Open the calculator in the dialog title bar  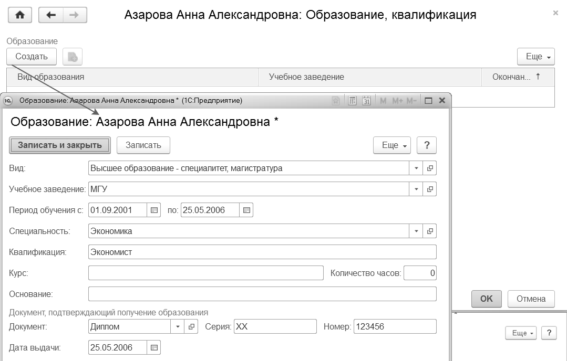[x=353, y=100]
